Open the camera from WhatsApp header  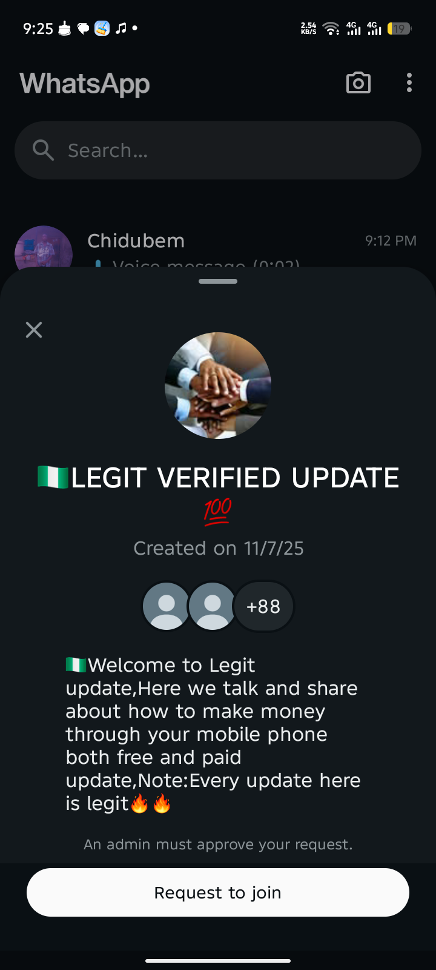tap(358, 83)
